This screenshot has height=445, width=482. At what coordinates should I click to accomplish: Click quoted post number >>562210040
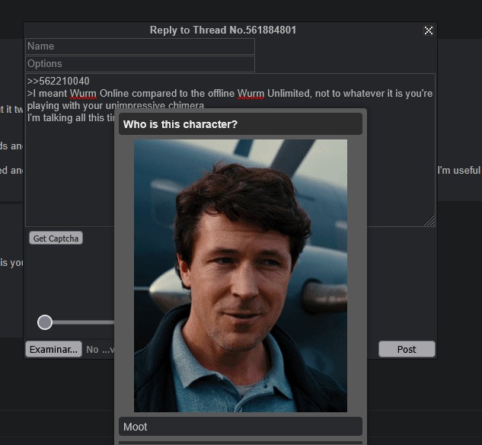58,82
